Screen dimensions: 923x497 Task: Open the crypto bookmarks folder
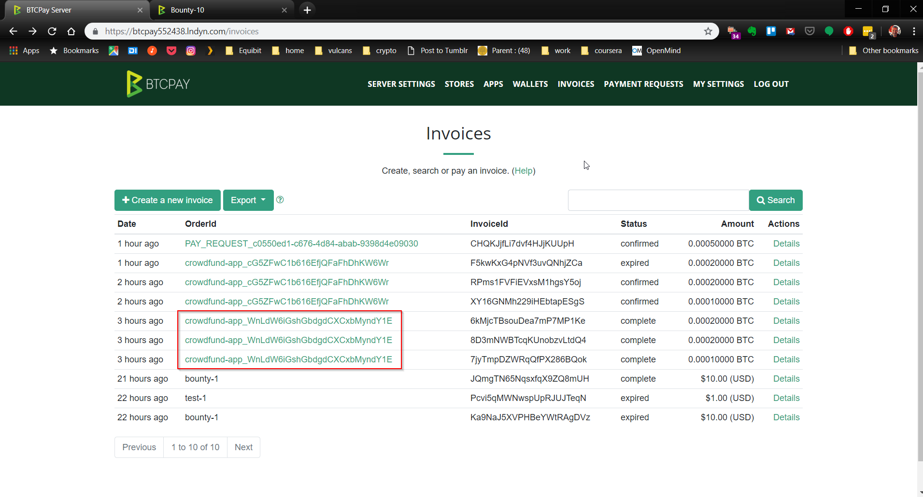pos(380,51)
